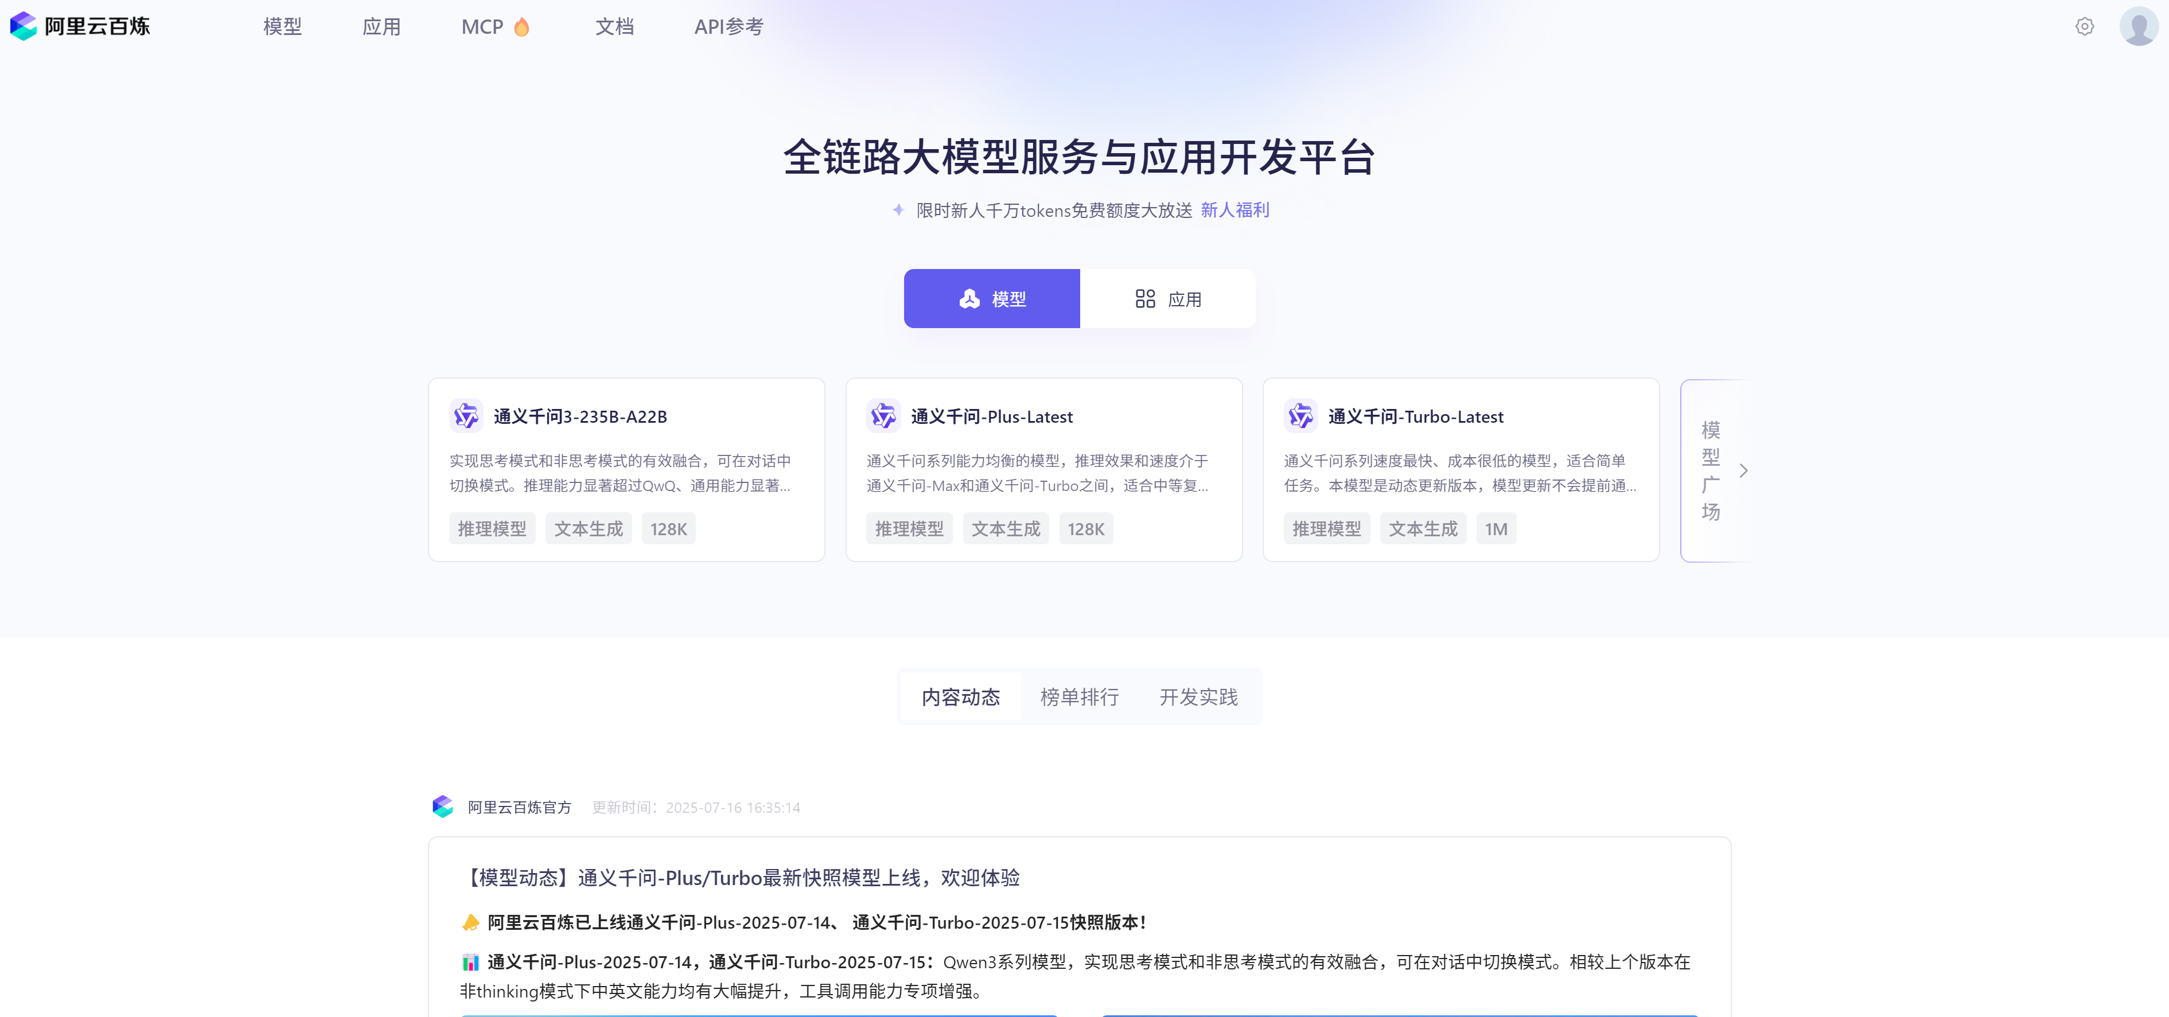This screenshot has width=2169, height=1017.
Task: Click the 全链路大模型服务与应用开发平台 heading
Action: [x=1080, y=157]
